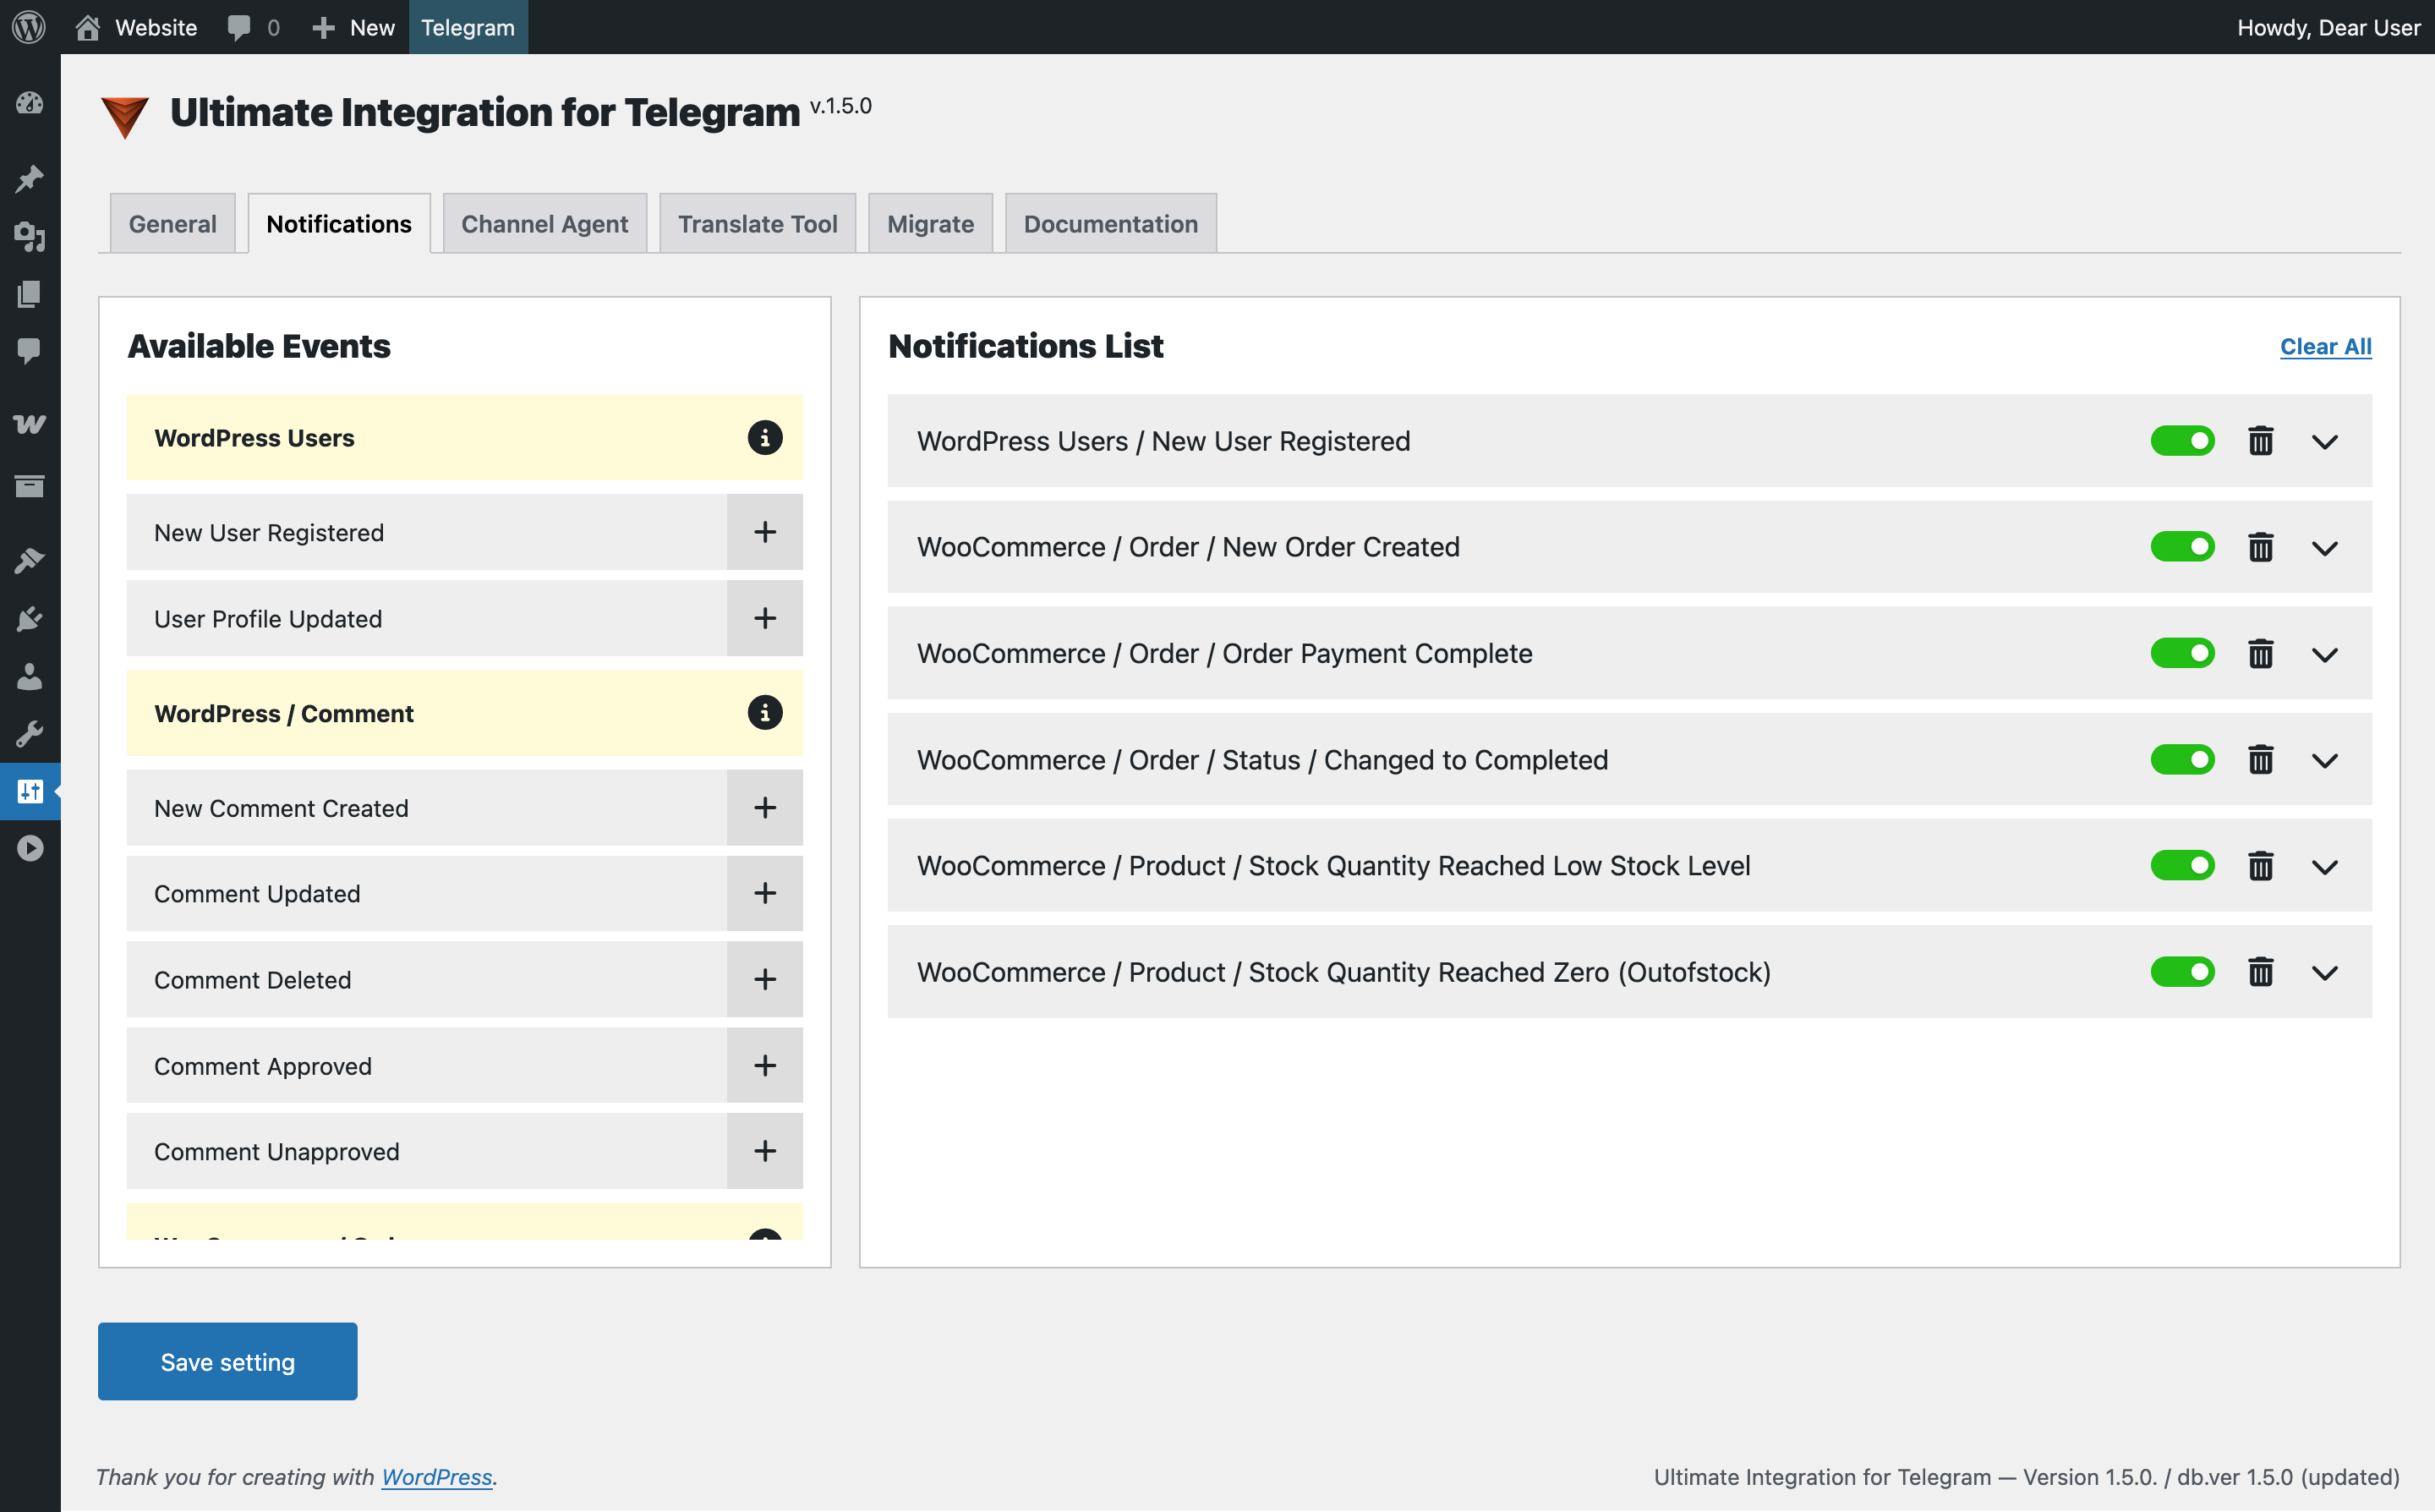Open the WordPress logo menu
The width and height of the screenshot is (2435, 1512).
pos(29,27)
